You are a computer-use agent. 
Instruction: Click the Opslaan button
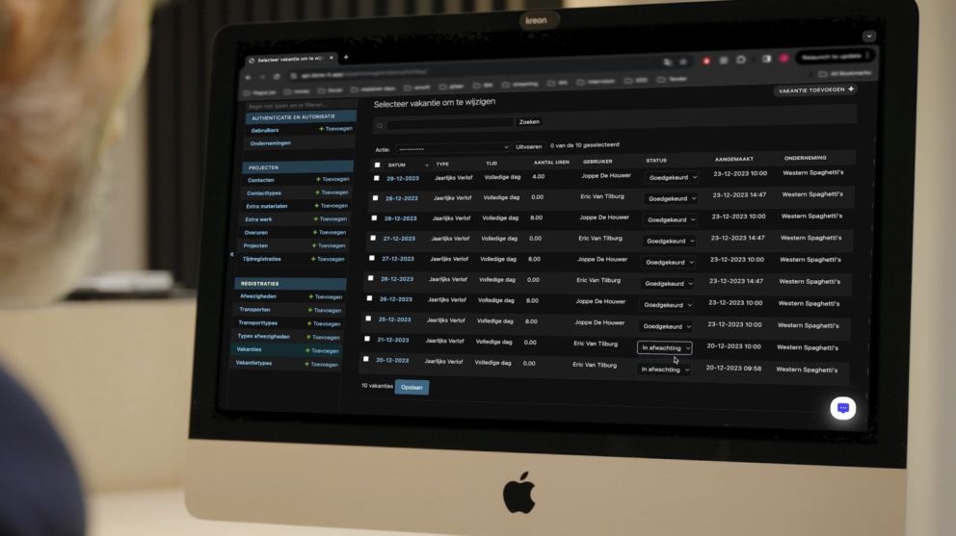coord(412,387)
